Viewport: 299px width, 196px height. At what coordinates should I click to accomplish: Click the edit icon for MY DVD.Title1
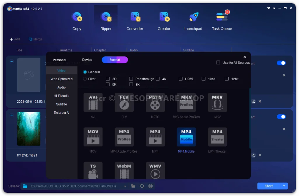coord(253,155)
